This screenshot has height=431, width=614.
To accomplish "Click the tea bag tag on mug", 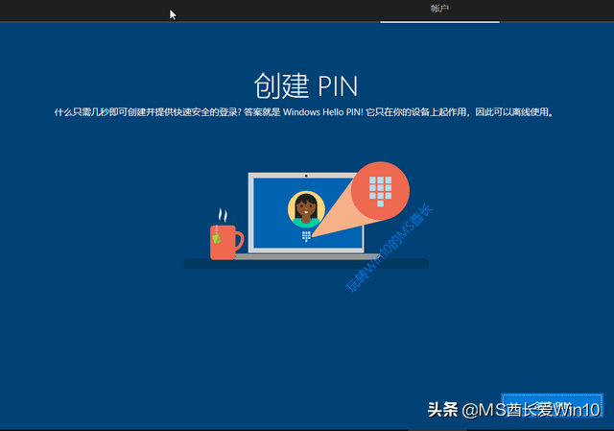I will point(218,237).
